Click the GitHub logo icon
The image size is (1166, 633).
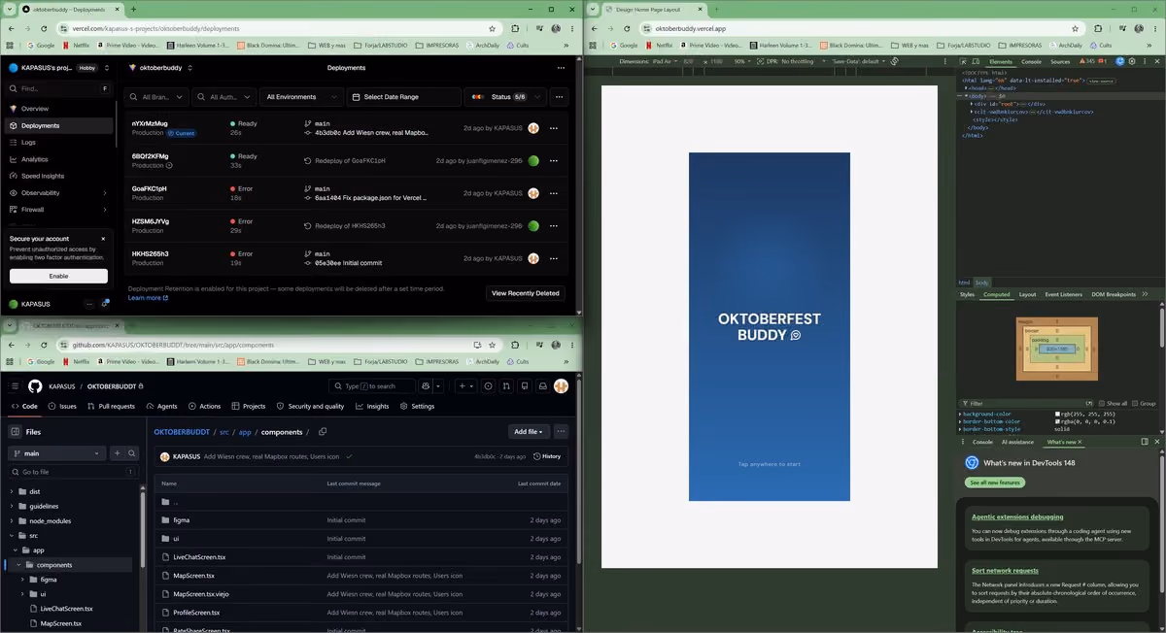pos(35,385)
